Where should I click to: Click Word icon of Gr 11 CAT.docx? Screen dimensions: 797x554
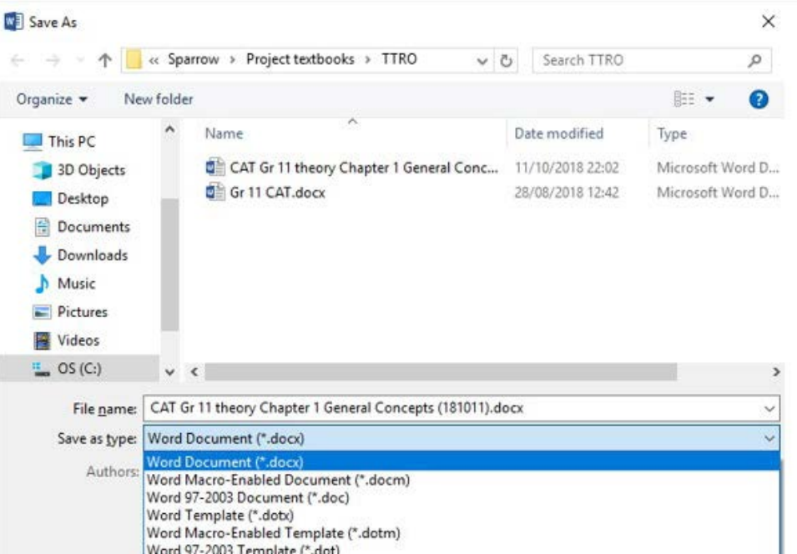[215, 192]
